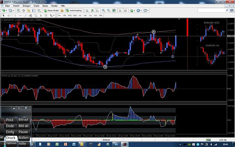The width and height of the screenshot is (235, 147).
Task: Click the search magnifier icon
Action: (227, 10)
